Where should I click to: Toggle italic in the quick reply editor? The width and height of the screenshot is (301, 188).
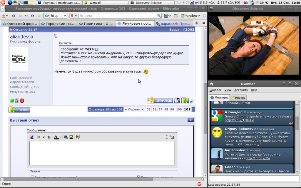click(44, 137)
